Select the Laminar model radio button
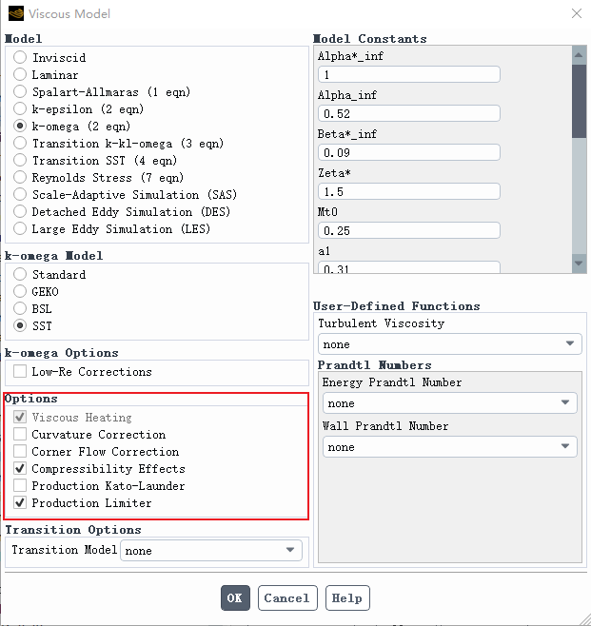Viewport: 591px width, 626px height. pos(20,75)
